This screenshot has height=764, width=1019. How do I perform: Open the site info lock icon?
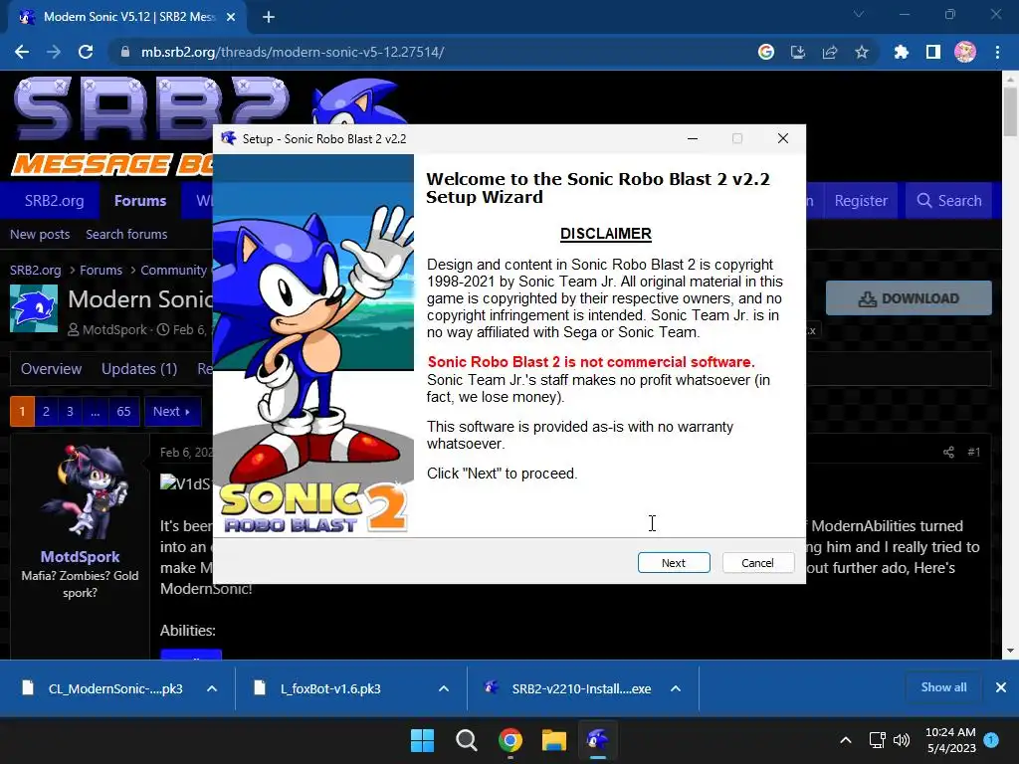click(x=125, y=52)
